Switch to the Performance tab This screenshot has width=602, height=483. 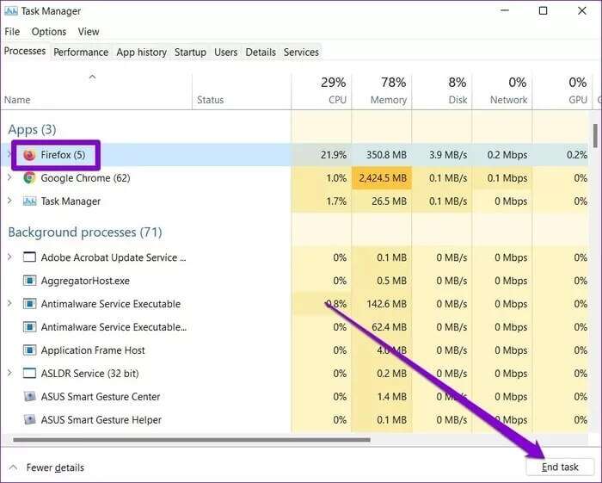point(81,53)
